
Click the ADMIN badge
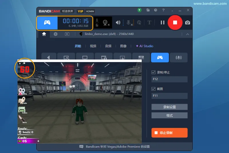pyautogui.click(x=90, y=11)
